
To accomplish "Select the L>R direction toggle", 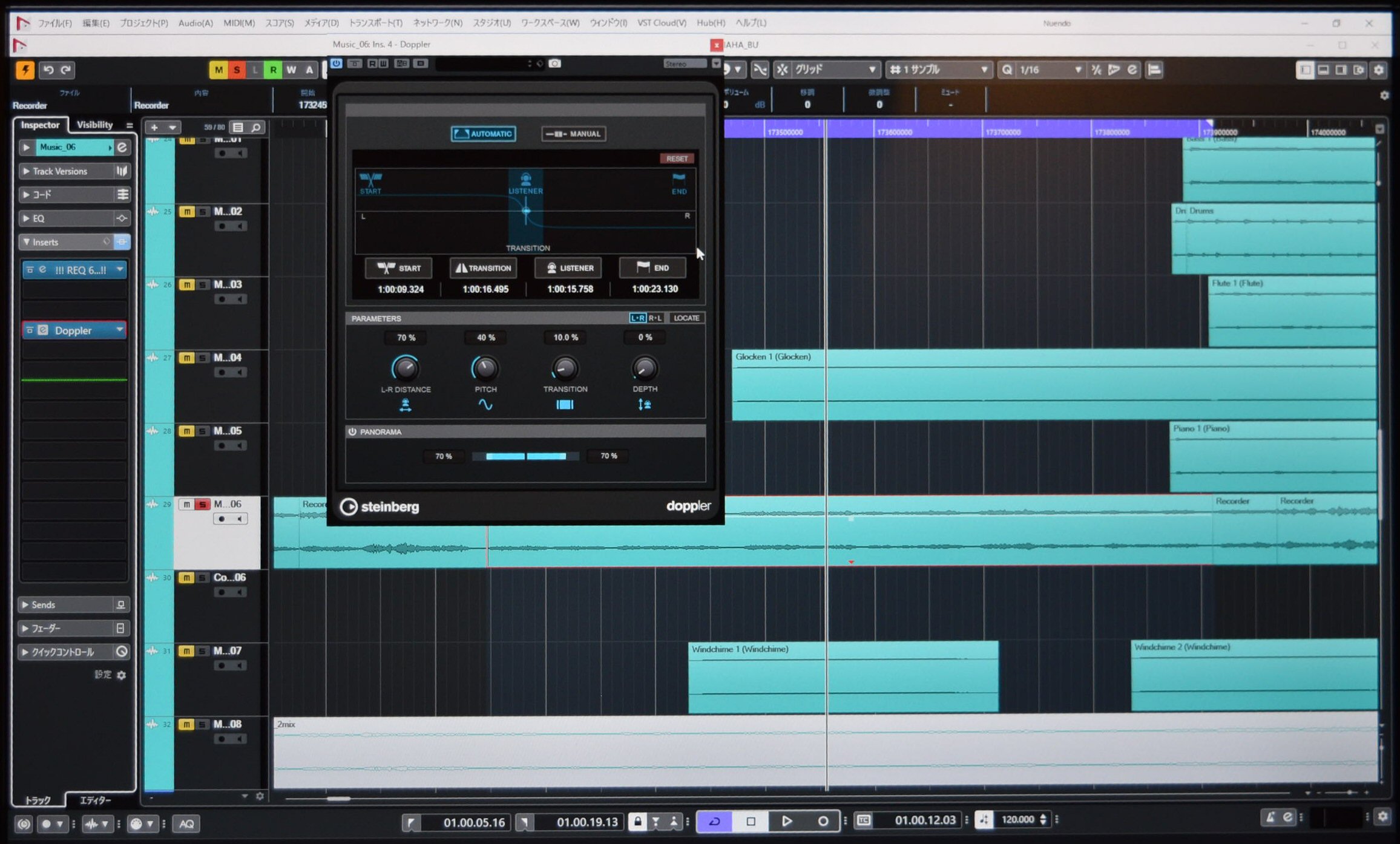I will point(637,318).
